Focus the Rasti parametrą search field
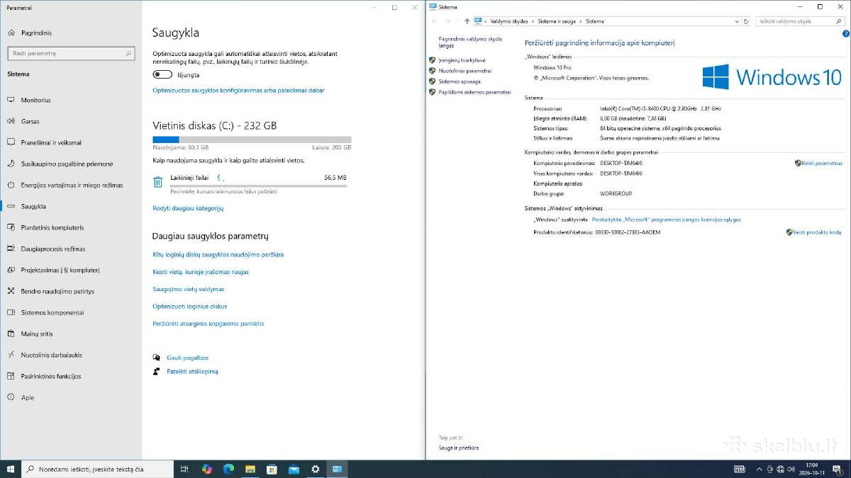Screen dimensions: 851x478 point(71,53)
